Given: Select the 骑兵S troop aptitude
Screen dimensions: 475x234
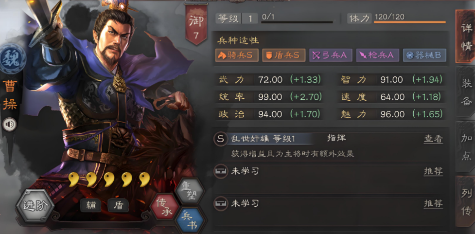Looking at the screenshot, I should pos(237,55).
